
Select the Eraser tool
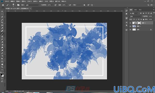(x=2, y=42)
